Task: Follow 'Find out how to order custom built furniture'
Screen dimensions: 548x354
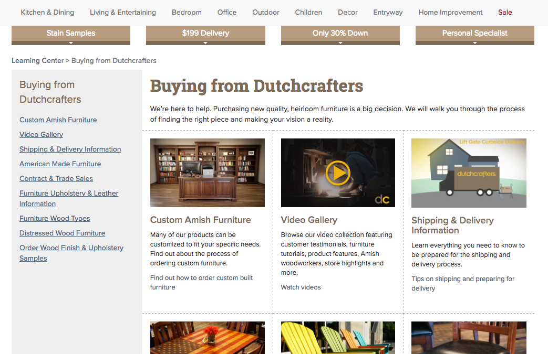Action: (x=201, y=283)
